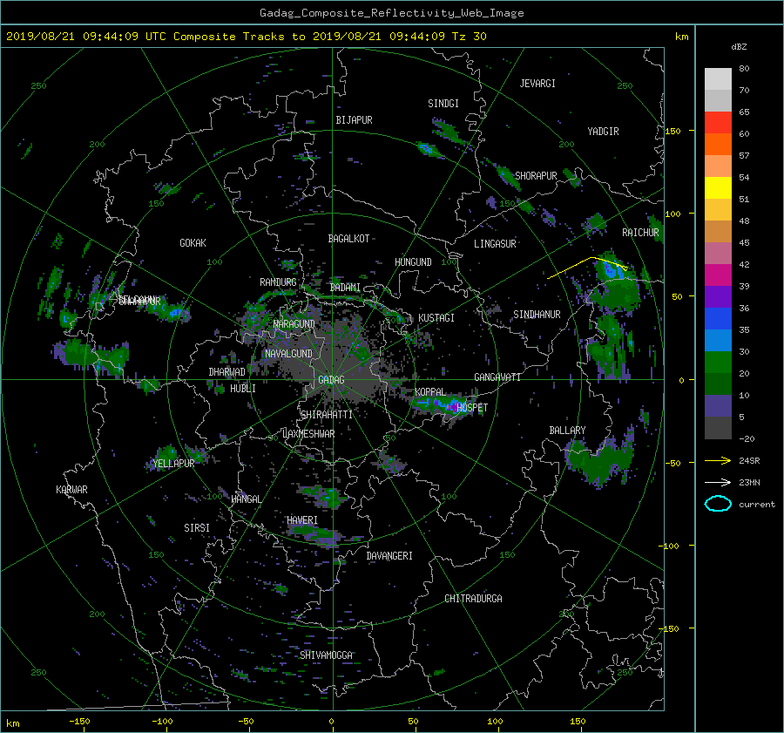
Task: Click the GADAG radar center label
Action: (331, 380)
